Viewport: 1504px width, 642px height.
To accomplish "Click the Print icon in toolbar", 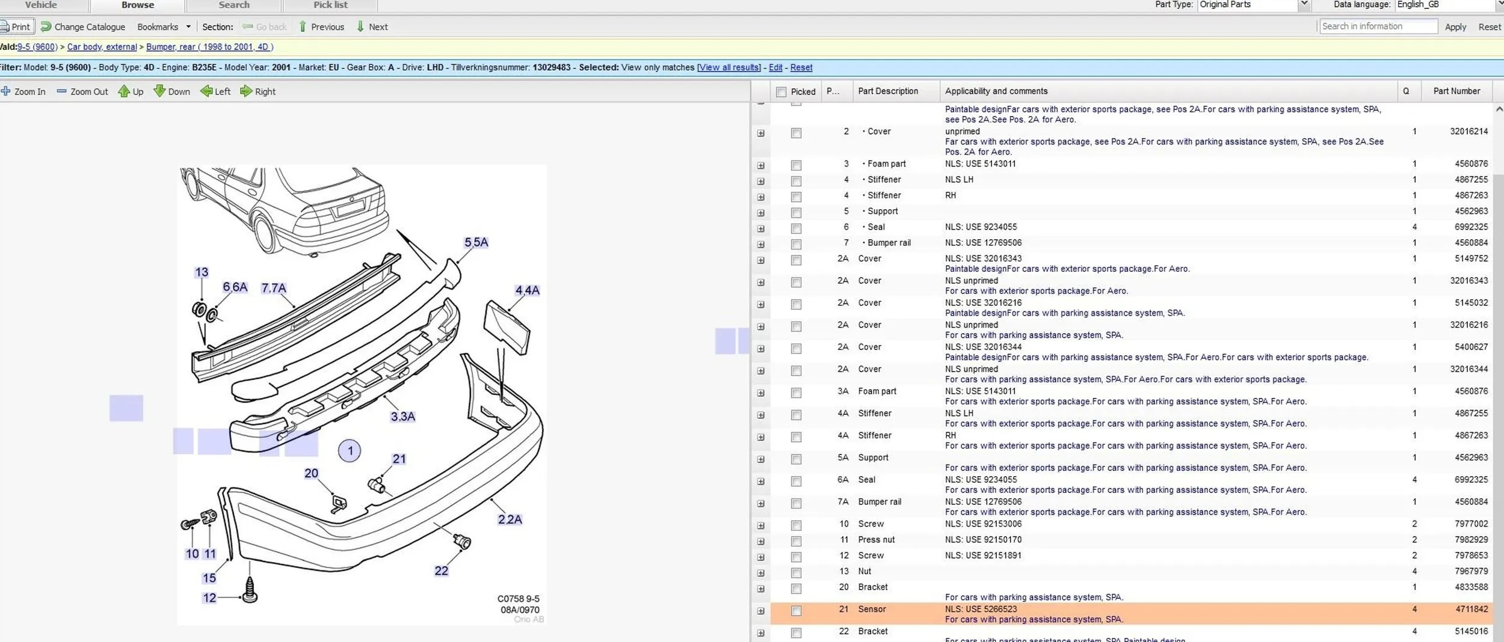I will click(5, 26).
